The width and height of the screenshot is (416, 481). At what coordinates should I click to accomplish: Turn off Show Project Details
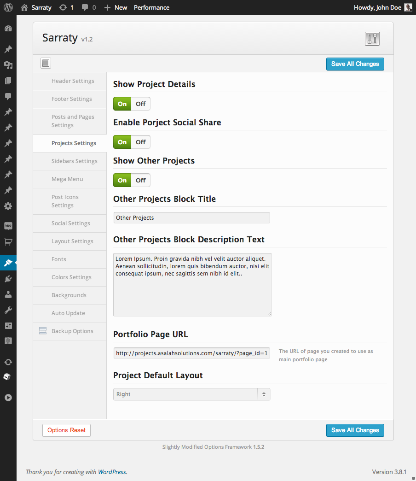140,104
